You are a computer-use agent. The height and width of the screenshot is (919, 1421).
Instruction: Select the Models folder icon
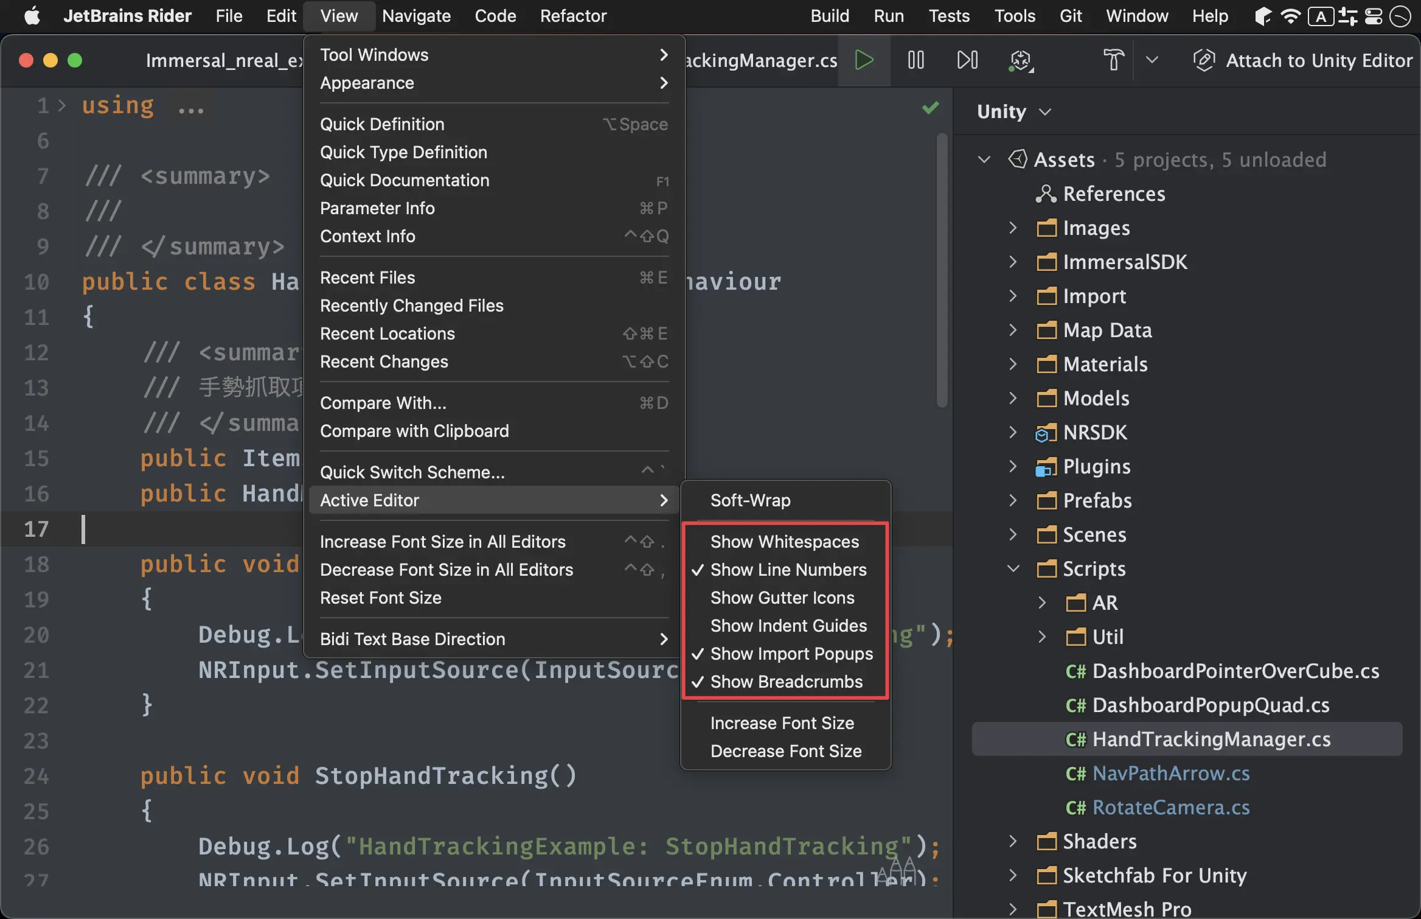(1047, 399)
